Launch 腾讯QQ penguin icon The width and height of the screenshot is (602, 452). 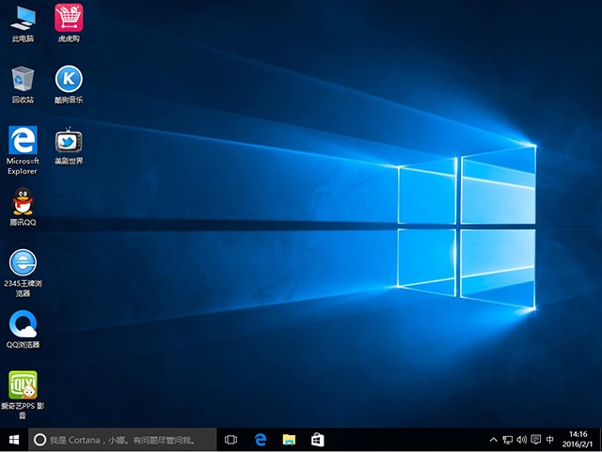click(23, 201)
